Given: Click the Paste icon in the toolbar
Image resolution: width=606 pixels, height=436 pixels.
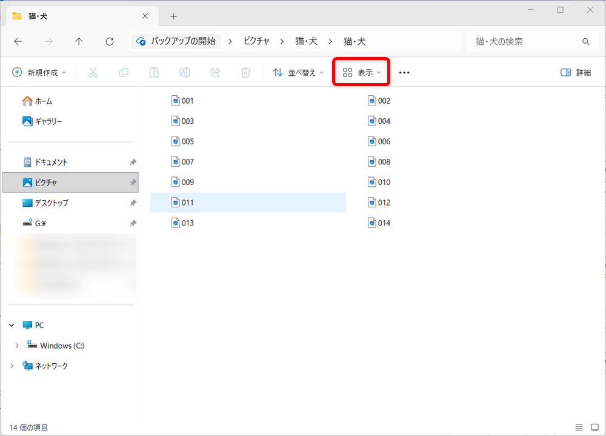Looking at the screenshot, I should [x=154, y=72].
